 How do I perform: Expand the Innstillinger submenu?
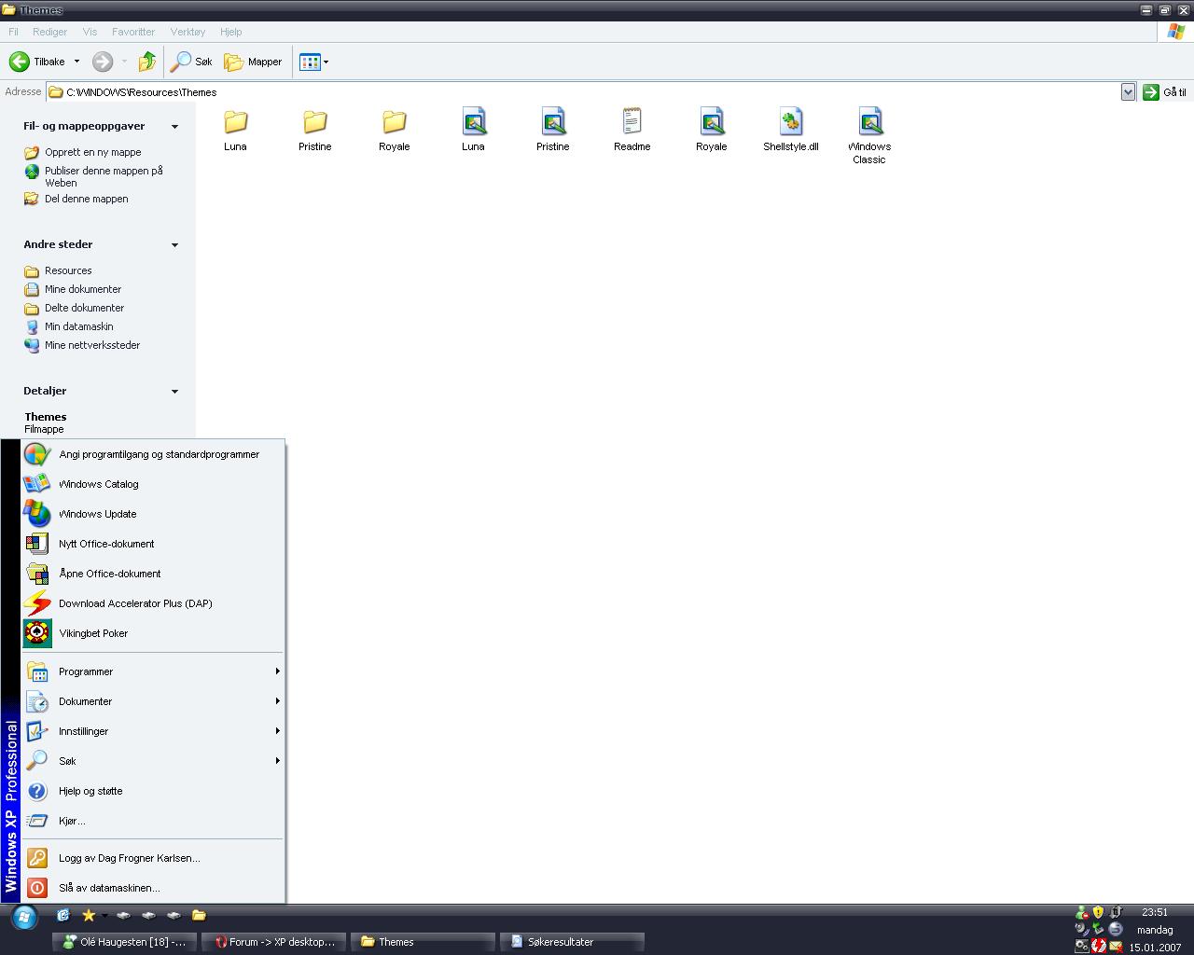pyautogui.click(x=153, y=731)
